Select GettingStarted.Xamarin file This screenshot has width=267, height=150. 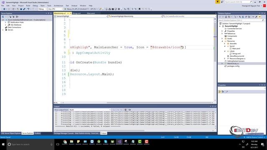[x=236, y=61]
